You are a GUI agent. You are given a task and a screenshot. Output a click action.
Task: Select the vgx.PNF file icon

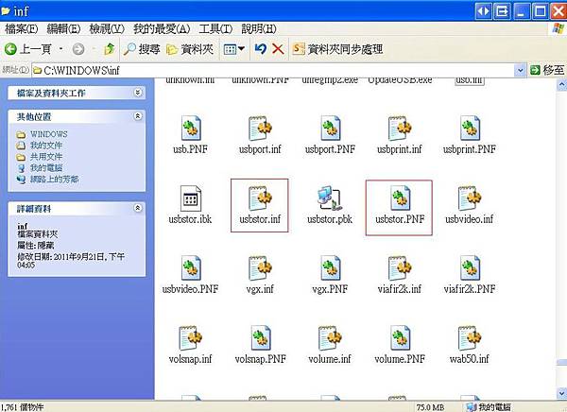[330, 268]
